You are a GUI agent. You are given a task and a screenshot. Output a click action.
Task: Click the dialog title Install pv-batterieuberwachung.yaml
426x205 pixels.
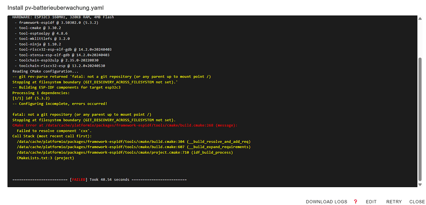click(55, 7)
